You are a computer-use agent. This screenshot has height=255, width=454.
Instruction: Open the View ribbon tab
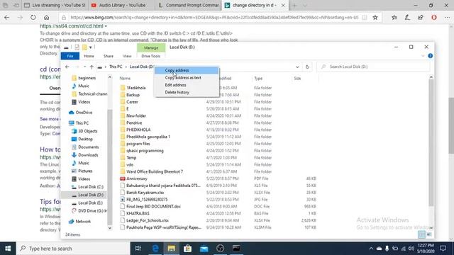(x=127, y=56)
